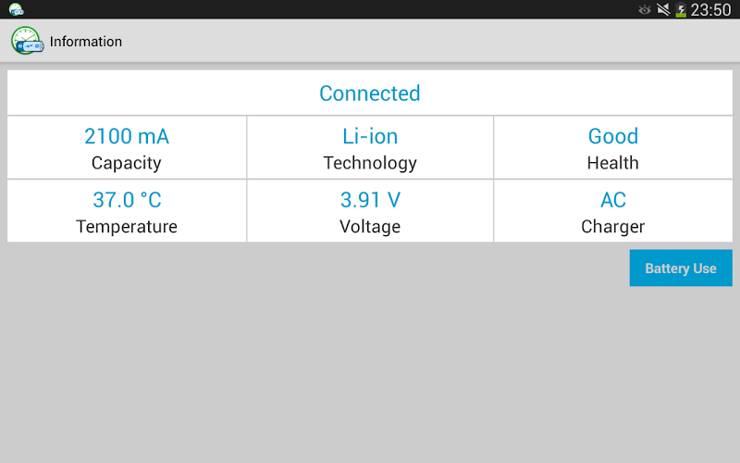
Task: Tap the charging battery icon in status bar
Action: click(681, 9)
